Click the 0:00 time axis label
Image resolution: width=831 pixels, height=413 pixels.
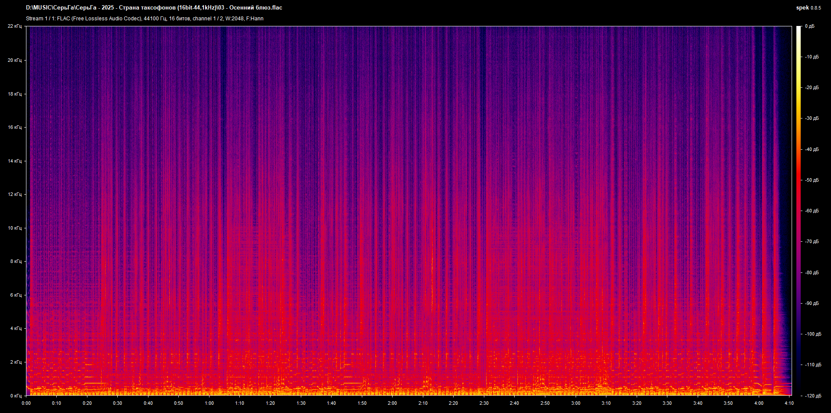click(26, 403)
